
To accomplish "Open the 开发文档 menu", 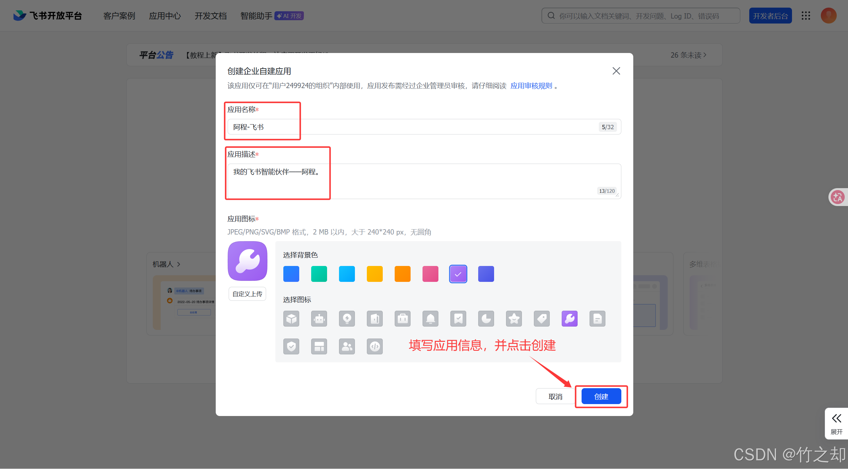I will [x=210, y=16].
